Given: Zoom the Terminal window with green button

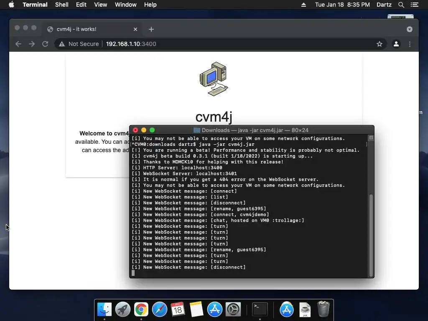Looking at the screenshot, I should point(152,130).
